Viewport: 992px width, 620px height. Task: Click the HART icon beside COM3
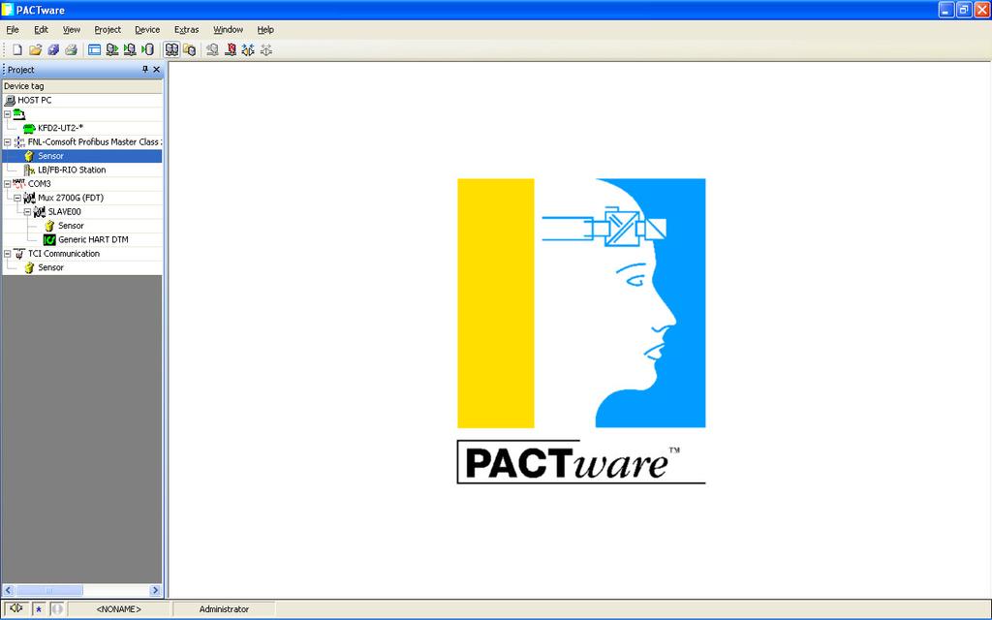tap(19, 183)
